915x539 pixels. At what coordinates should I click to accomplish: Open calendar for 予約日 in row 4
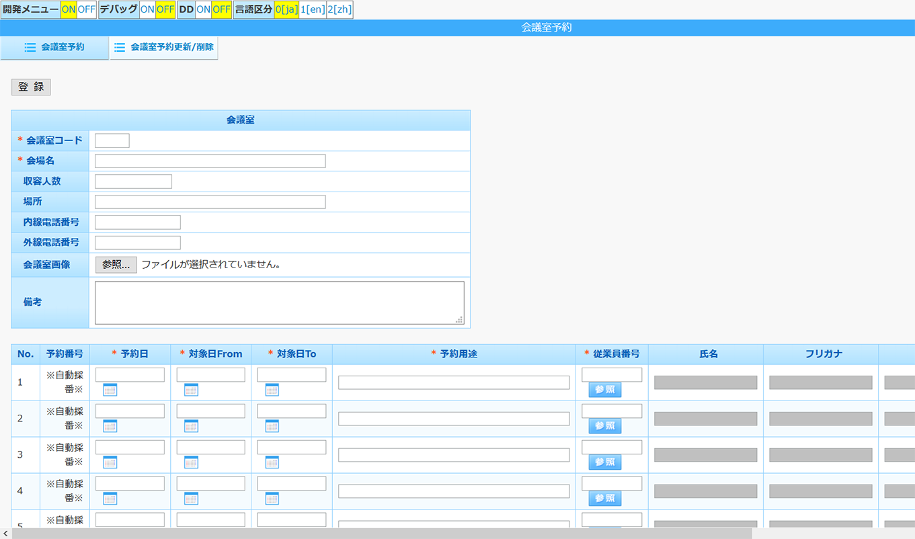coord(110,499)
